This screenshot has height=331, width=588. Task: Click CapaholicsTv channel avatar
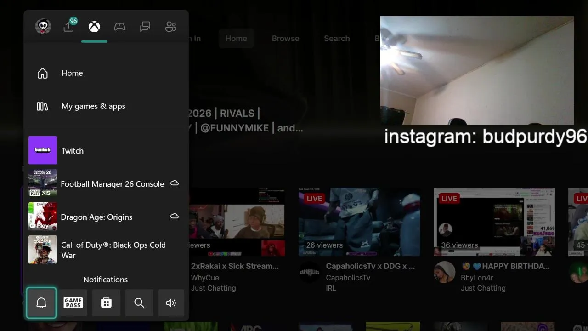tap(309, 273)
